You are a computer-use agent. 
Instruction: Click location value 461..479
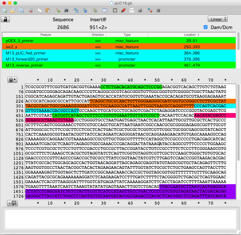pyautogui.click(x=192, y=65)
